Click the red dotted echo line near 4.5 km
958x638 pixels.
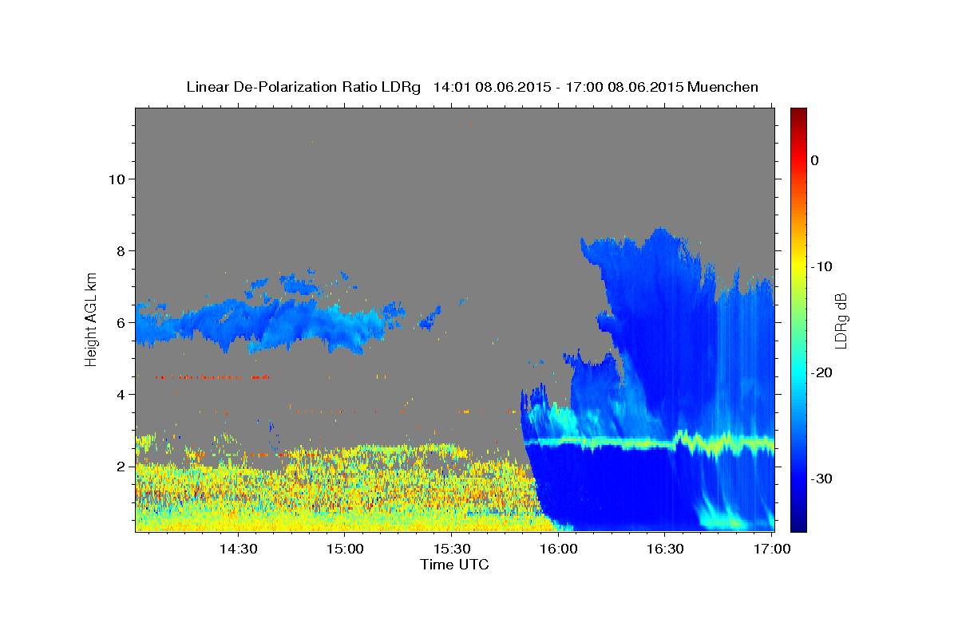point(212,376)
